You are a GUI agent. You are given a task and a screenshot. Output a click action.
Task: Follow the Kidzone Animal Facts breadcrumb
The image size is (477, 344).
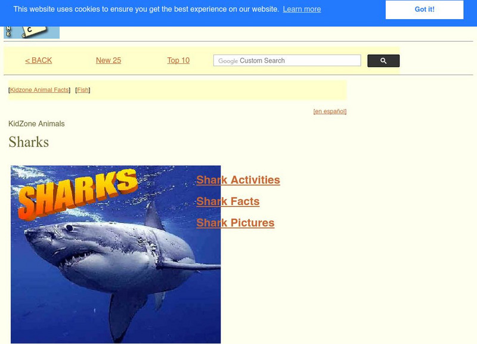[39, 89]
